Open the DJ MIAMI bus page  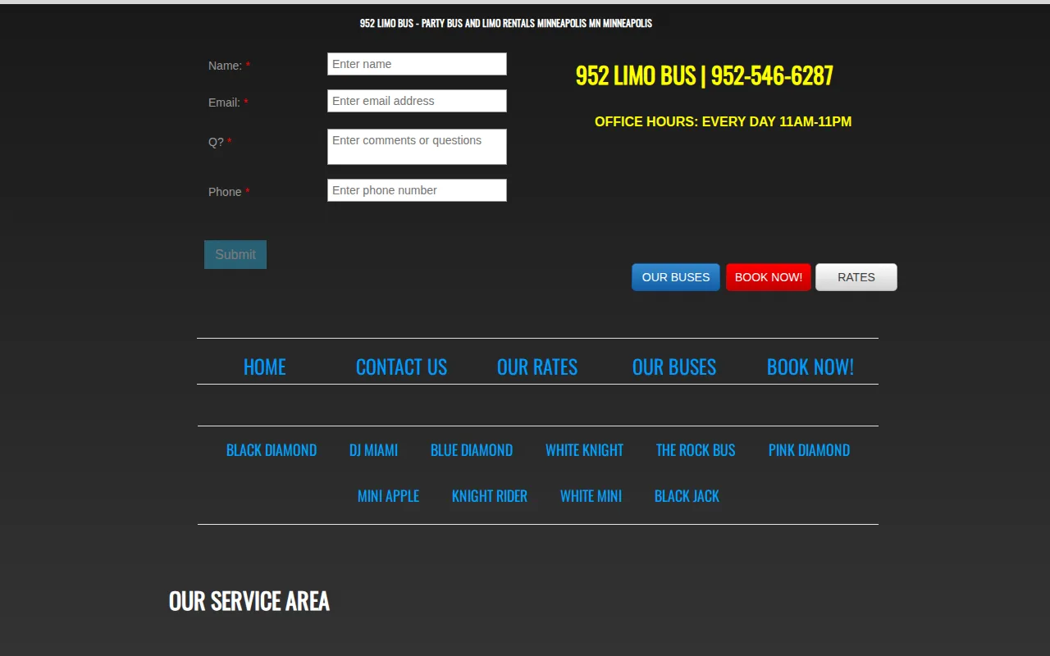(x=373, y=450)
